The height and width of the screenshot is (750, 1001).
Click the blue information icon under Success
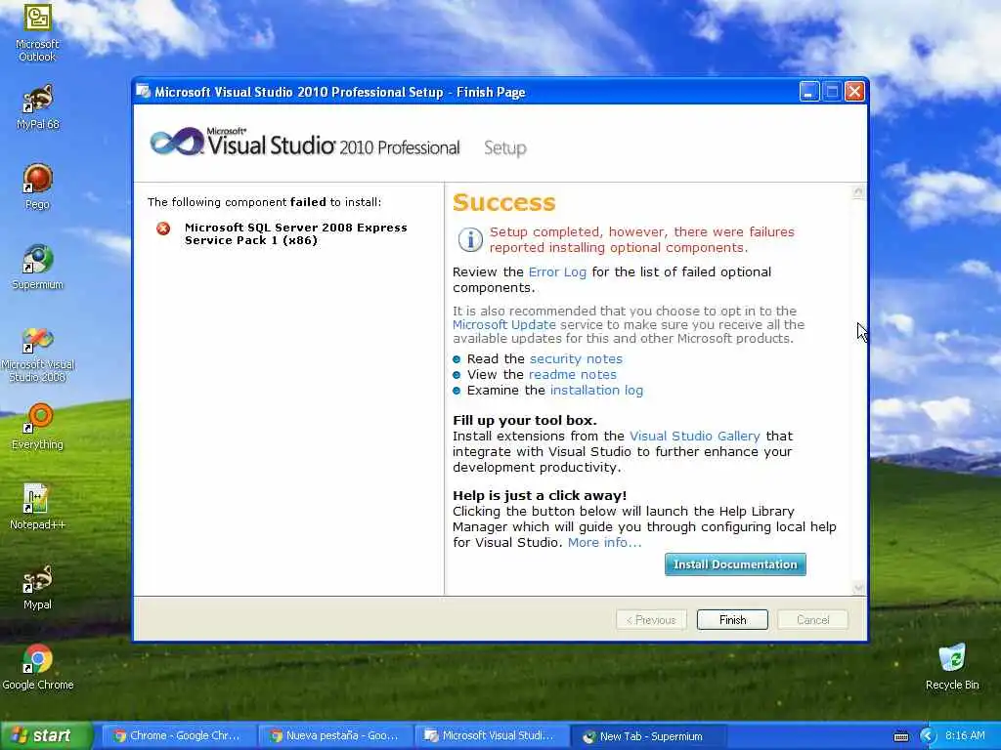[470, 240]
